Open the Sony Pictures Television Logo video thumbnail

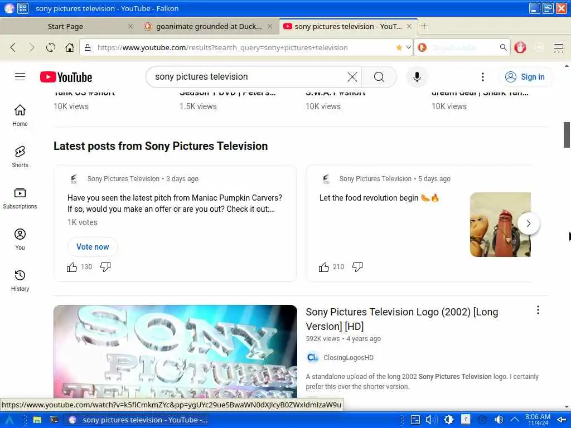click(x=175, y=351)
